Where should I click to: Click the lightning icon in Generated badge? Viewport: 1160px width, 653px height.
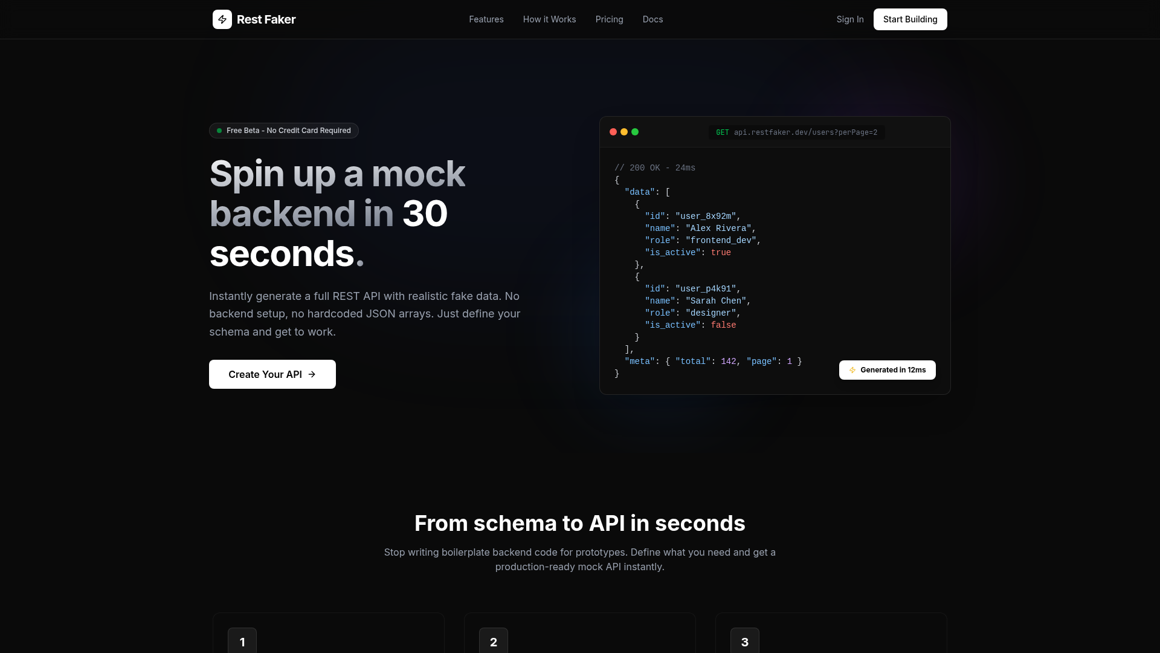tap(852, 370)
